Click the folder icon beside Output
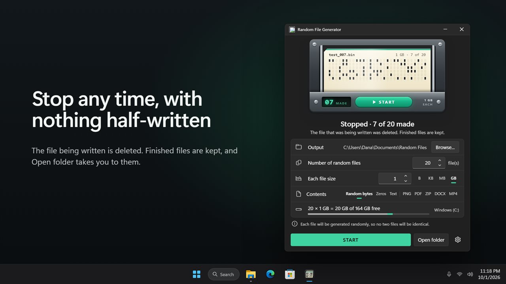Image resolution: width=506 pixels, height=284 pixels. [x=298, y=147]
